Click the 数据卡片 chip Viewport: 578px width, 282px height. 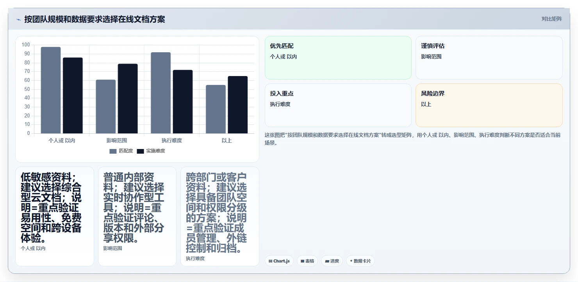[x=360, y=261]
